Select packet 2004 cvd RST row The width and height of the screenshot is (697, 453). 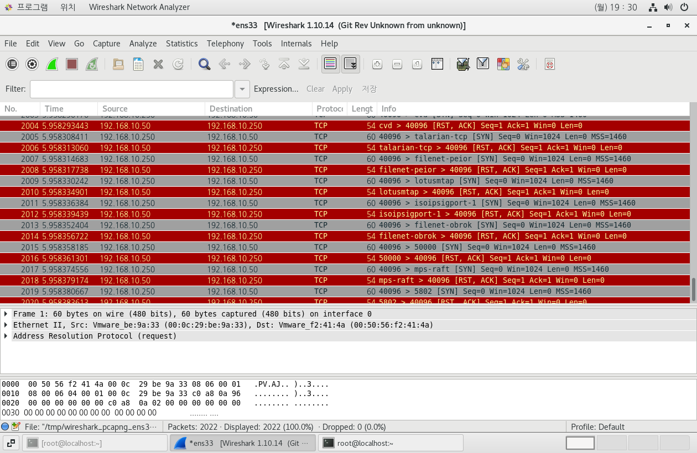[x=345, y=125]
